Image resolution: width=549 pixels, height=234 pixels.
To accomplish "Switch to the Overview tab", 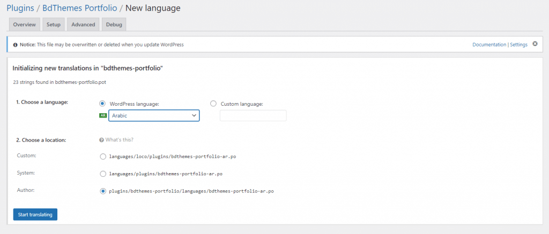I will click(x=25, y=25).
